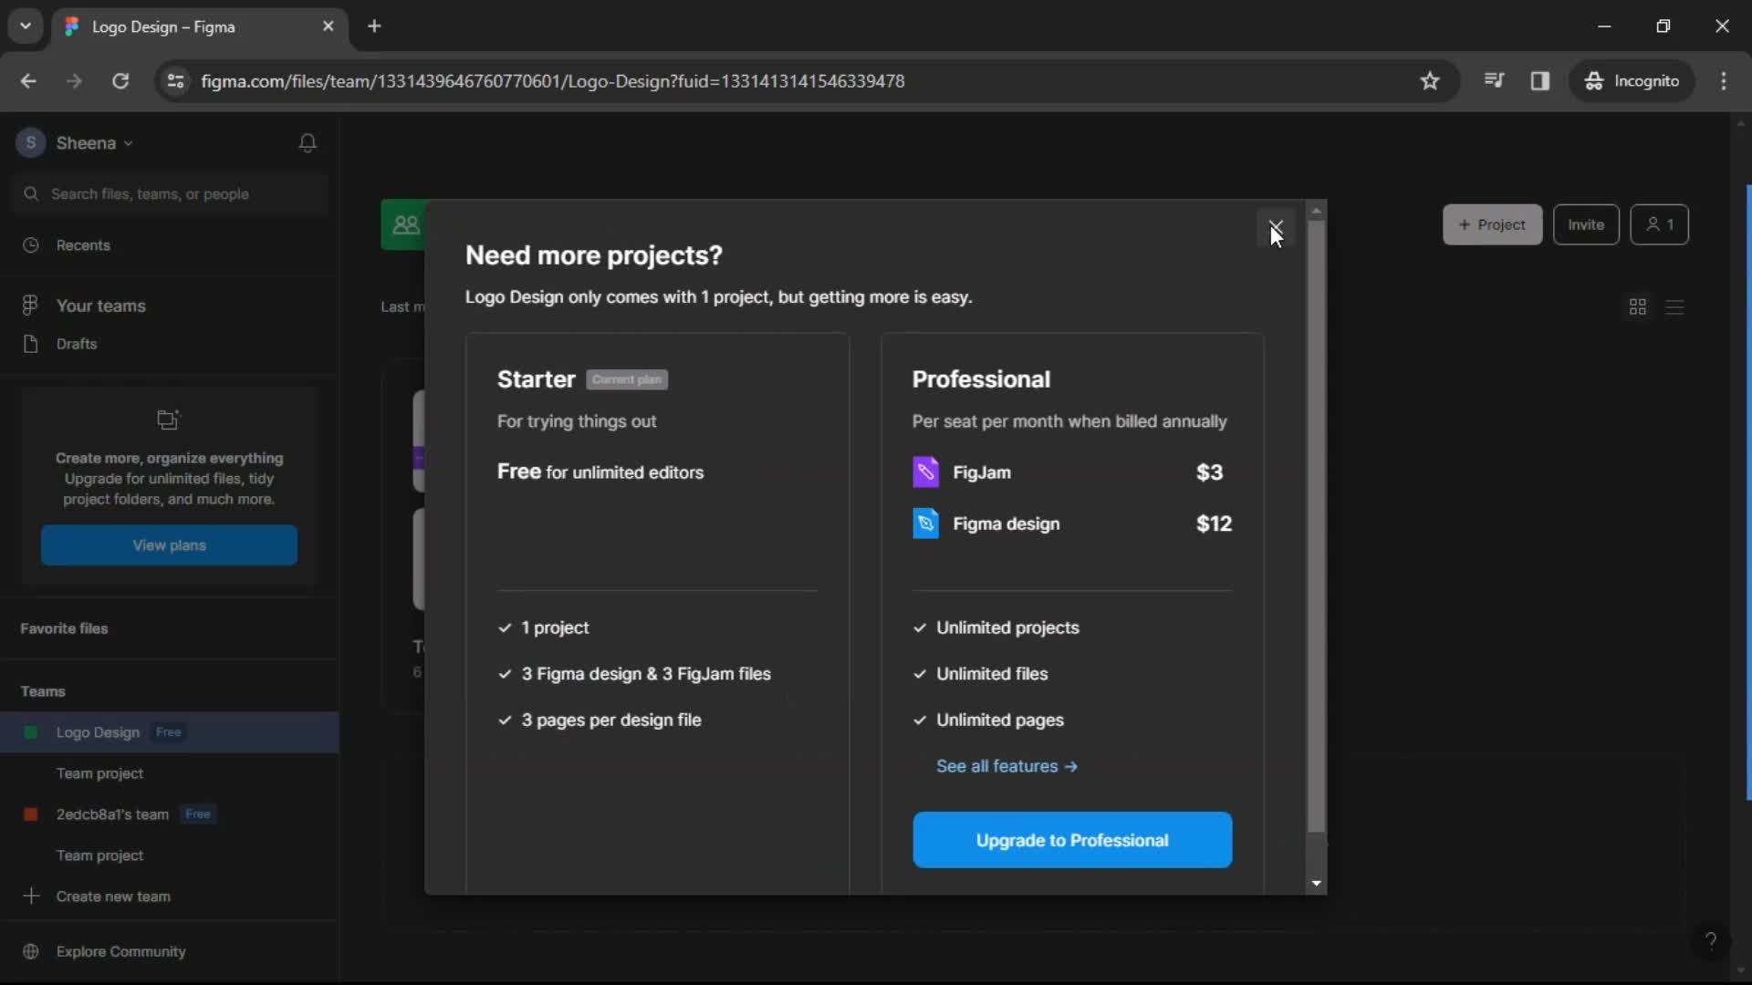Open notifications bell in sidebar
The width and height of the screenshot is (1752, 985).
point(308,143)
